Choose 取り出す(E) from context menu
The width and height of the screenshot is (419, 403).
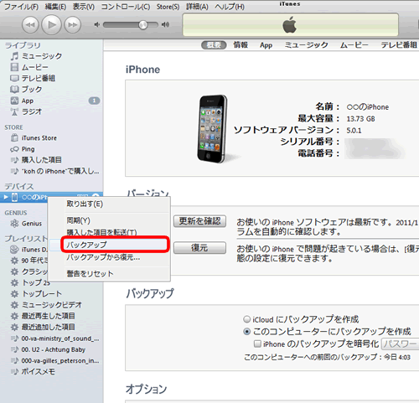coord(110,204)
